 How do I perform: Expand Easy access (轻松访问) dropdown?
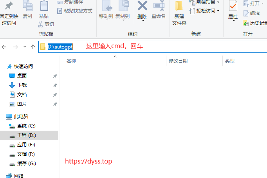pyautogui.click(x=204, y=11)
